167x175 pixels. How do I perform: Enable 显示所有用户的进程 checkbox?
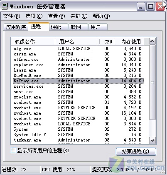point(13,151)
